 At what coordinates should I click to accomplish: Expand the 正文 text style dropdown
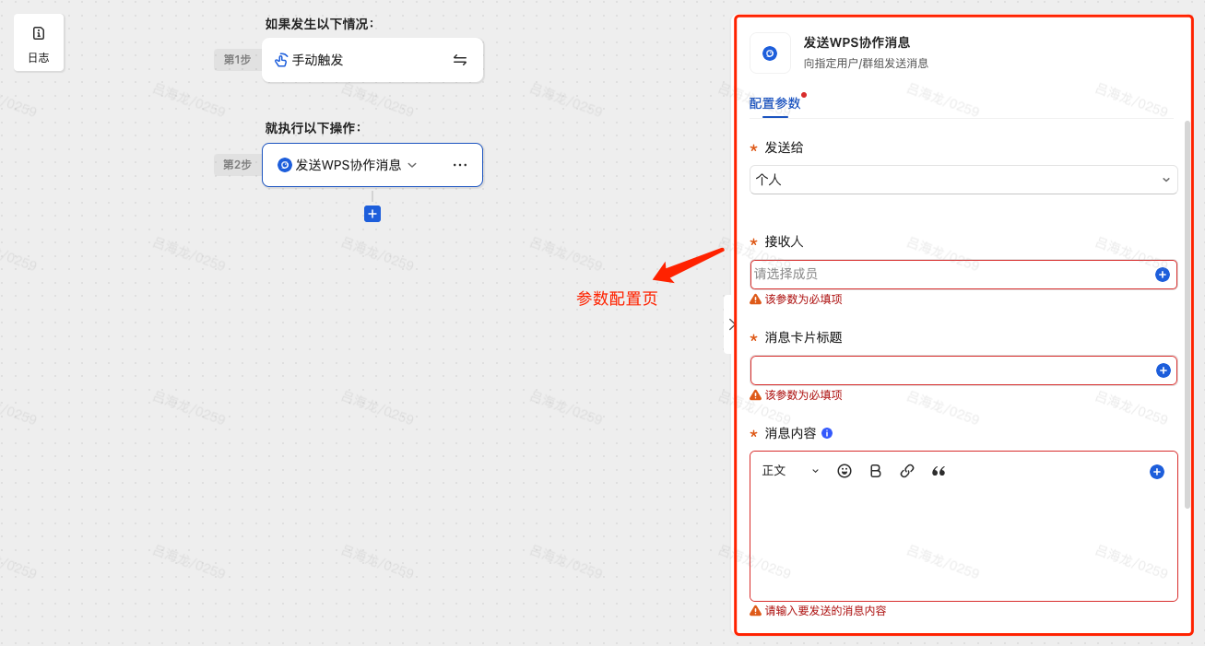(x=790, y=471)
